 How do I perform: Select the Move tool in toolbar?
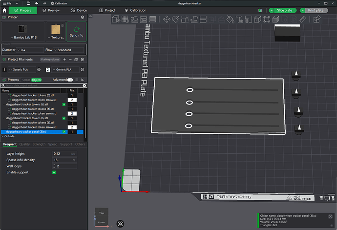coord(167,19)
